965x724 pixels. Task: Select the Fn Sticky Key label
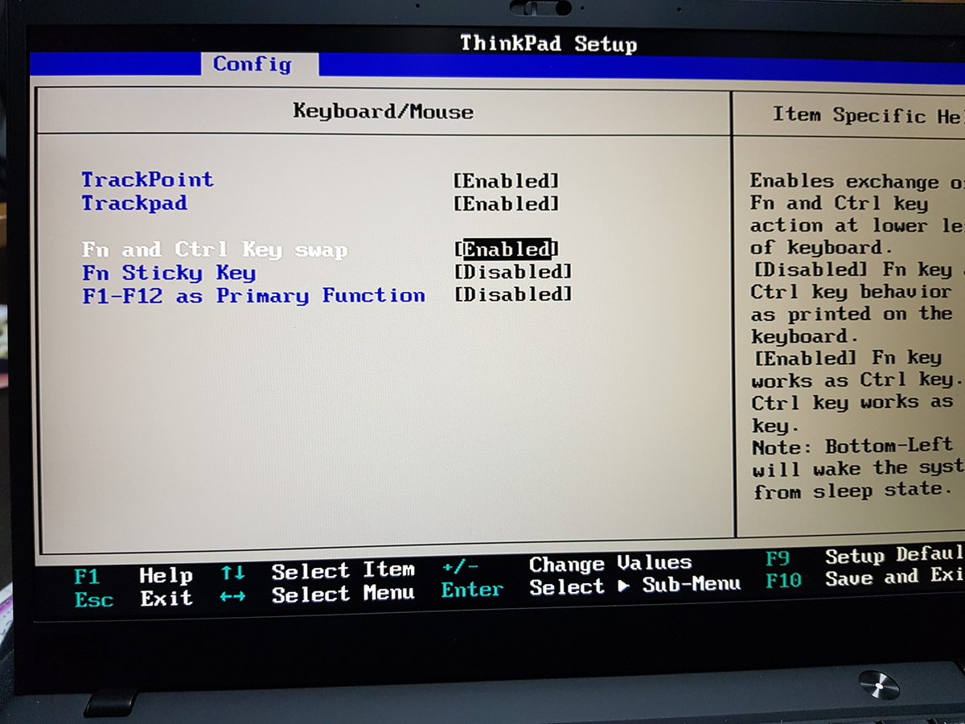pyautogui.click(x=169, y=273)
